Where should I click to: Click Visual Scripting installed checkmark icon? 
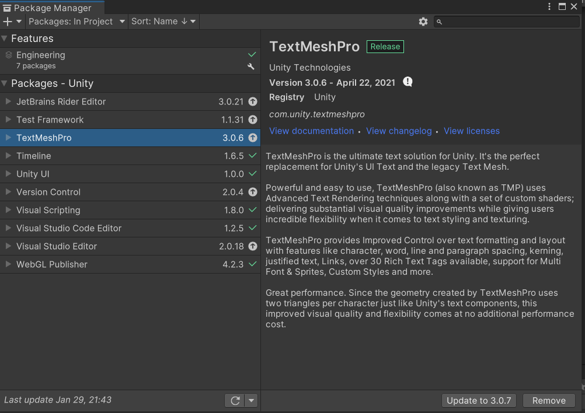[253, 210]
